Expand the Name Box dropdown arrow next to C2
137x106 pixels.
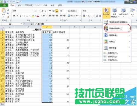coord(21,24)
